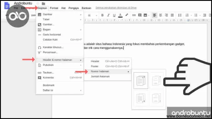Expand the Bagan chart submenu
This screenshot has height=119, width=212.
pos(60,30)
